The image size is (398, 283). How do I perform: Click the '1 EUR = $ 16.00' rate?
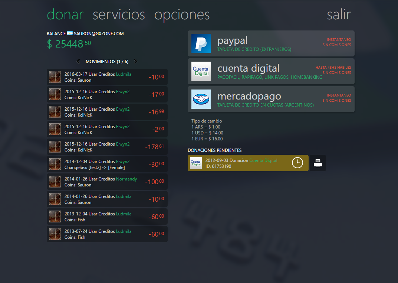coord(207,139)
